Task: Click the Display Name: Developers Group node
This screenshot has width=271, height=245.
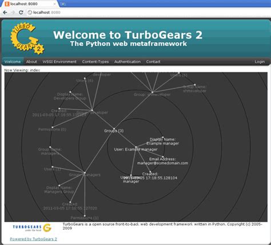Action: 70,97
